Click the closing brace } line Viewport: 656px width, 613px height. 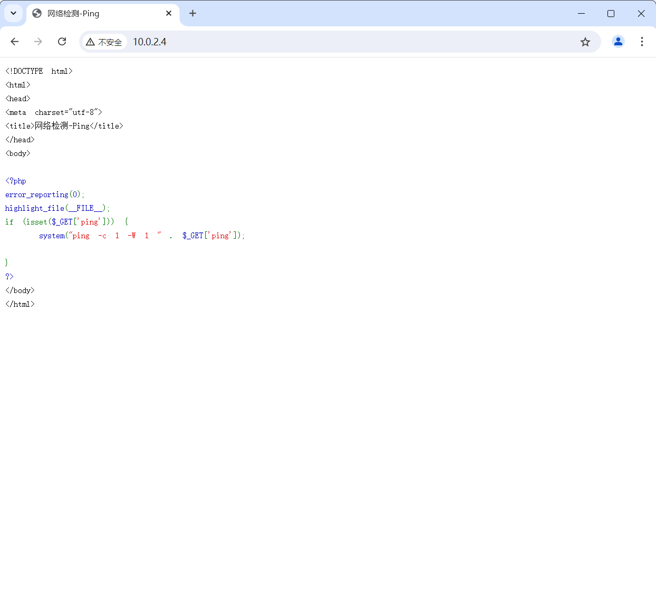(x=7, y=262)
